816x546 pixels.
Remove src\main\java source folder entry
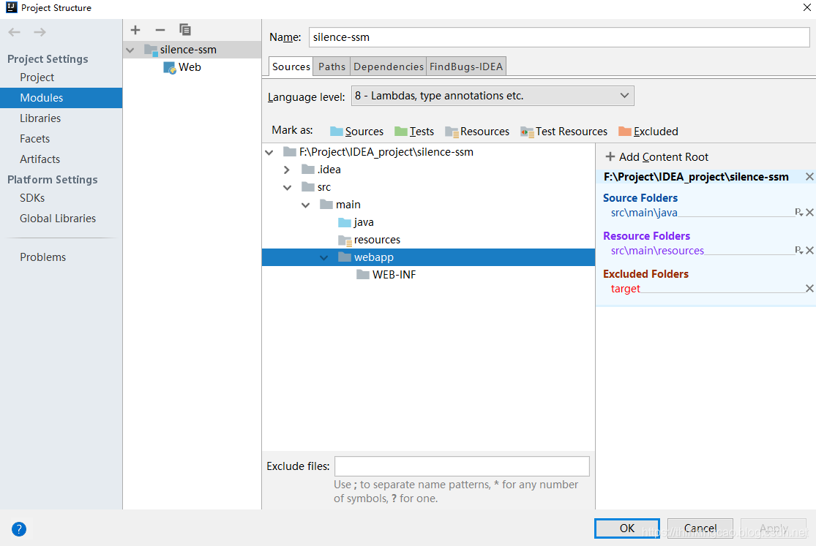(x=809, y=212)
